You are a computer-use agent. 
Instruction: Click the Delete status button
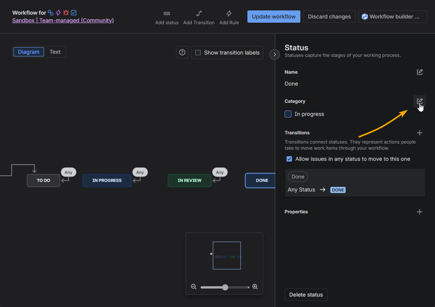[x=306, y=295]
